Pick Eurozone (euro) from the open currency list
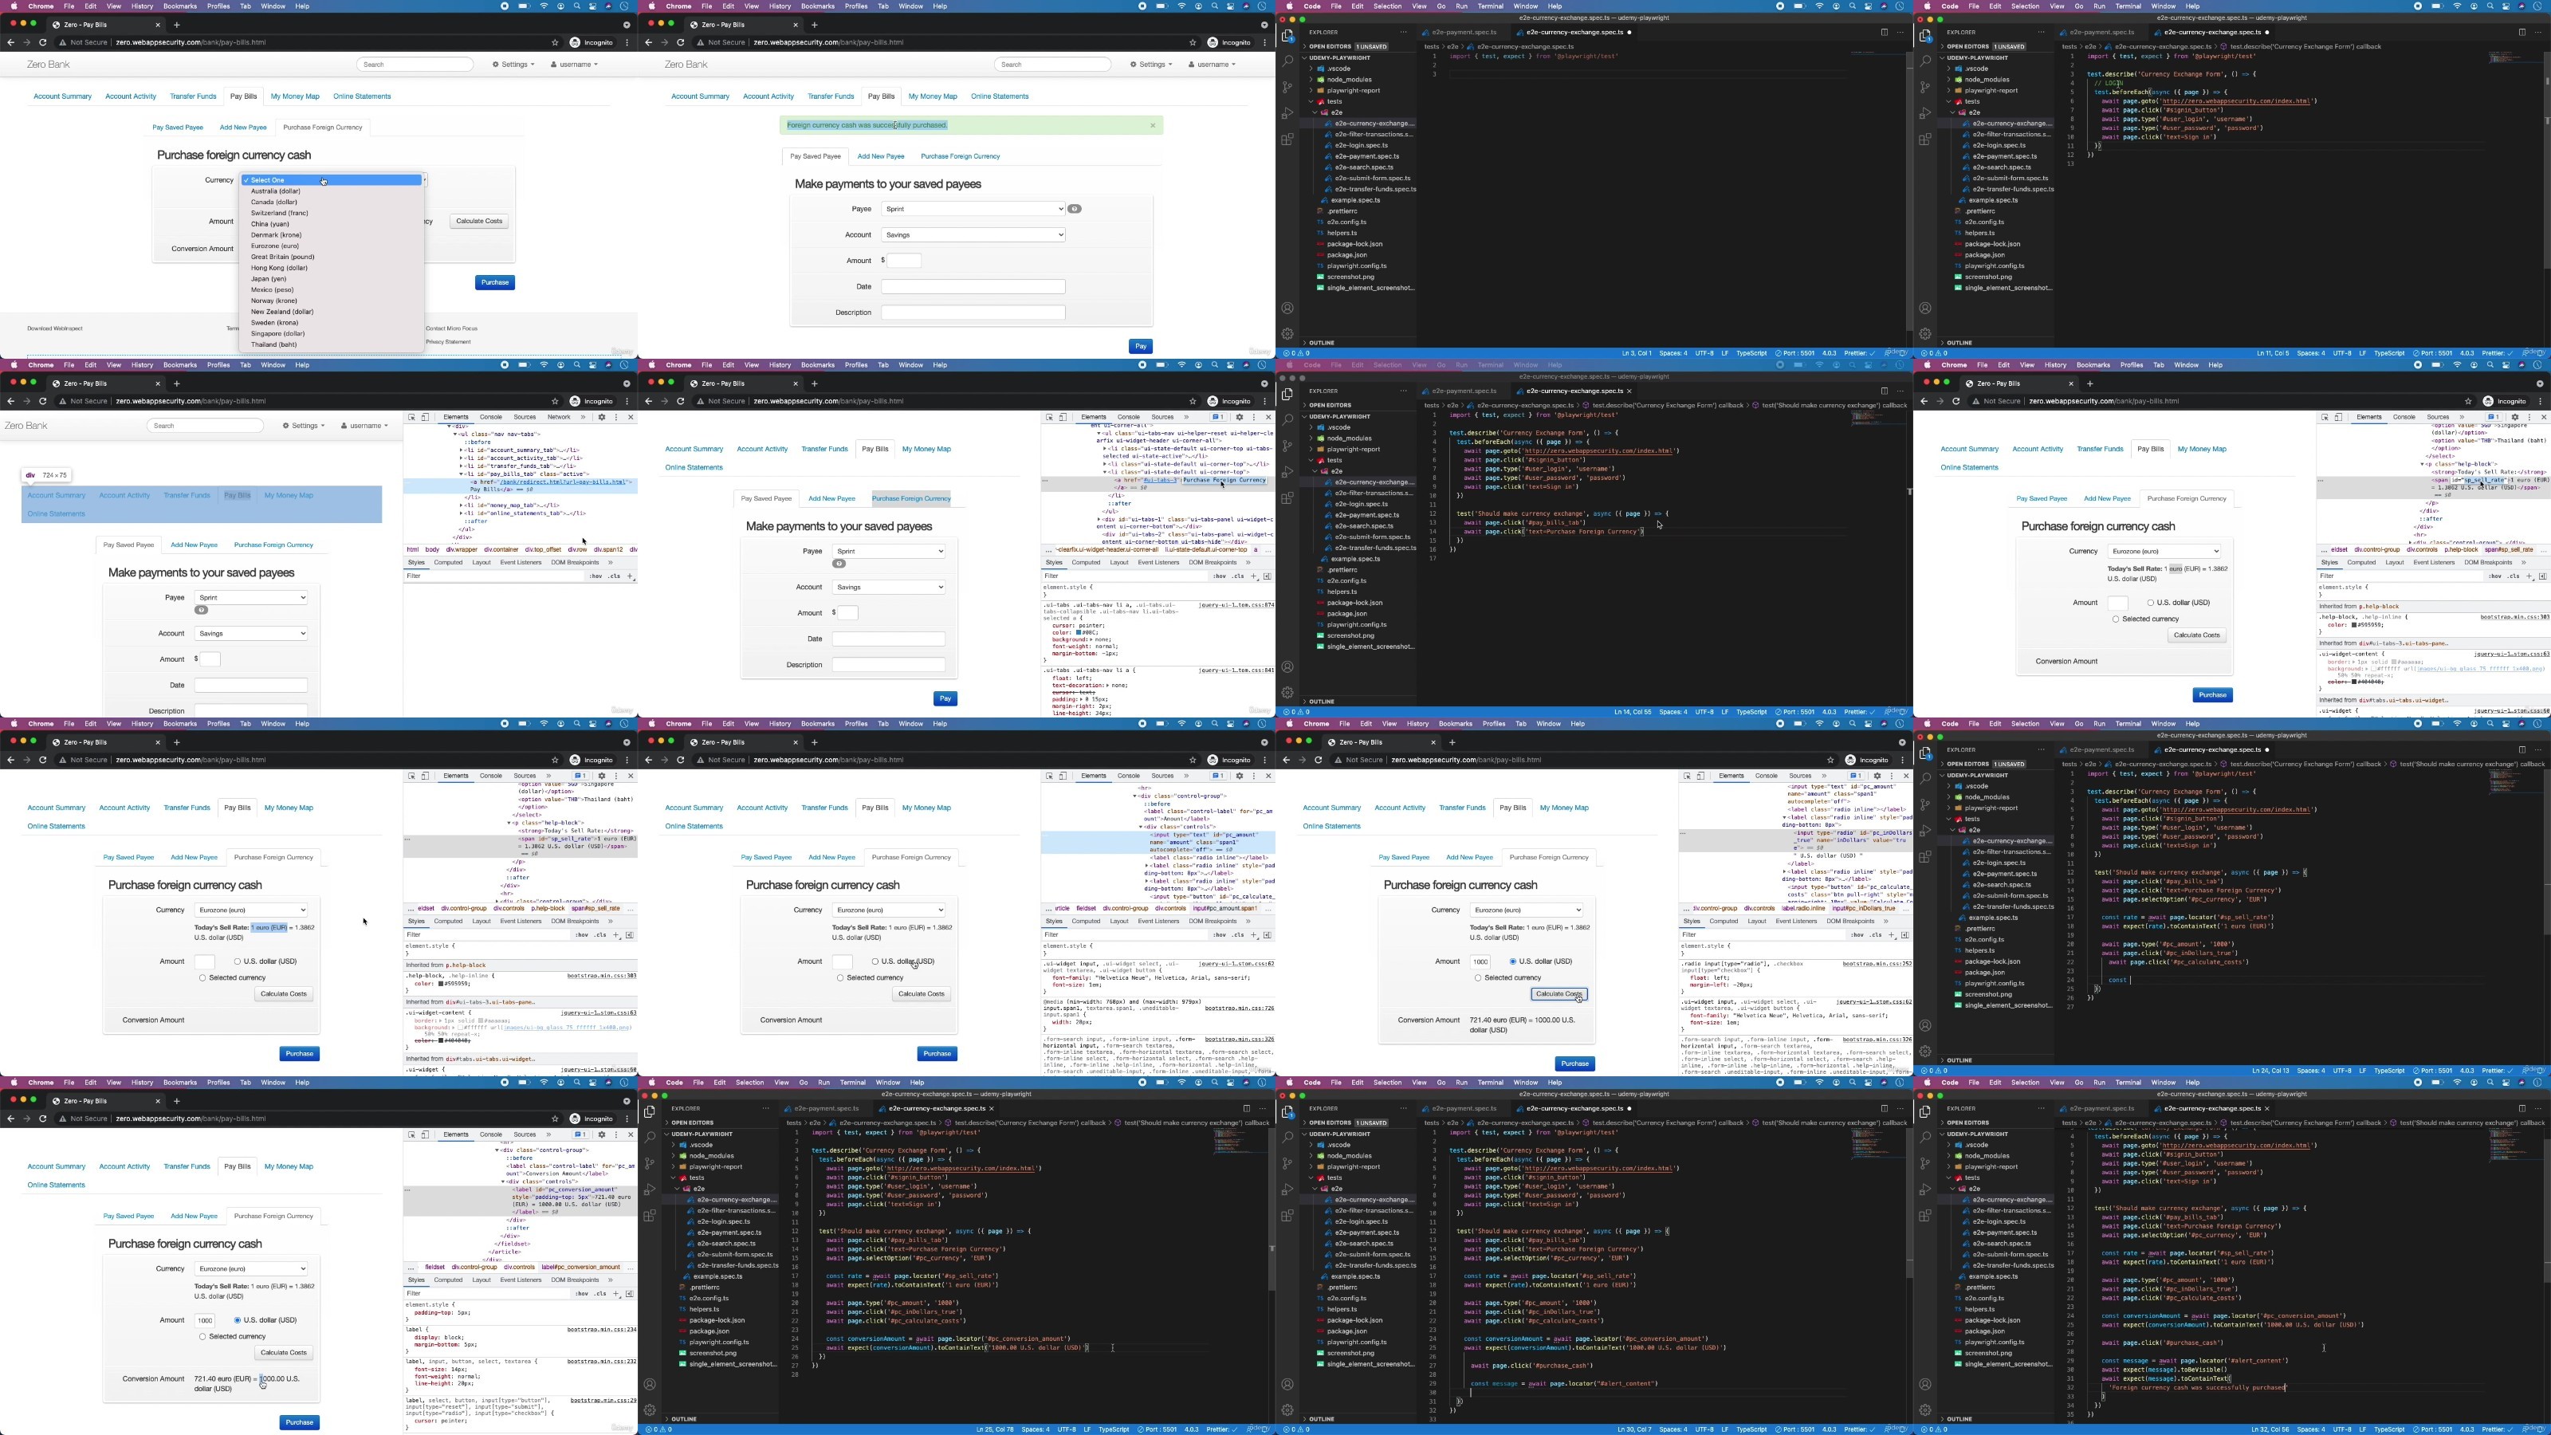Viewport: 2551px width, 1435px height. point(275,246)
